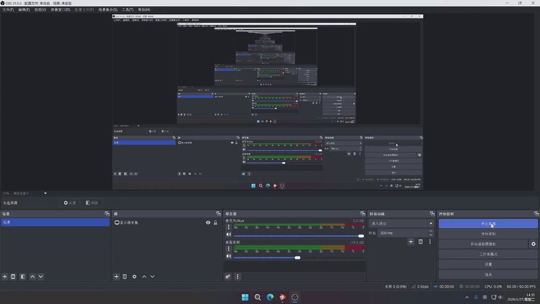Add a new scene with the plus icon
The image size is (540, 304).
(x=5, y=276)
